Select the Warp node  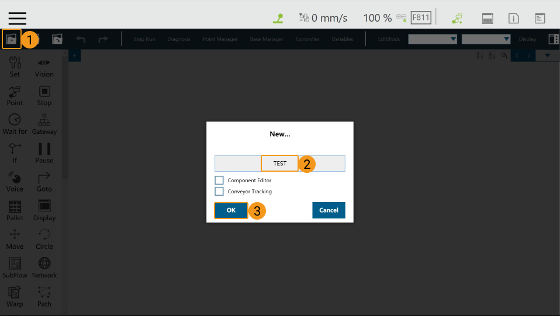point(15,297)
